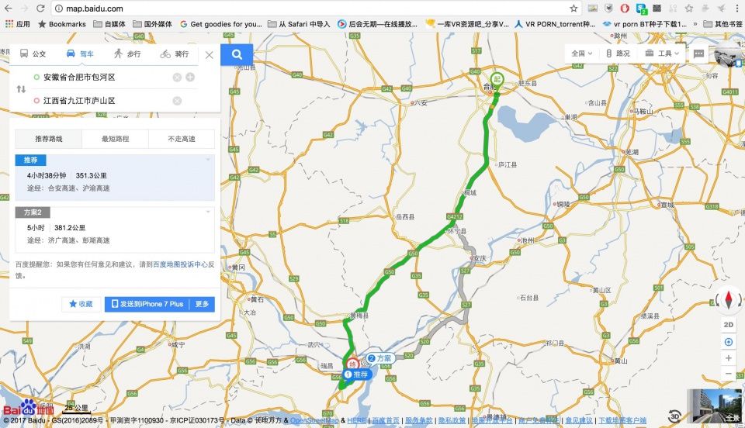The width and height of the screenshot is (745, 428).
Task: Clear the 安徽省合肥市包河区 origin field
Action: 177,78
